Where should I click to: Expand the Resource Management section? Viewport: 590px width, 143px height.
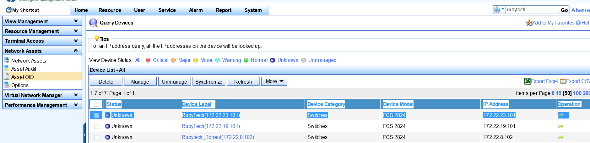(x=42, y=31)
